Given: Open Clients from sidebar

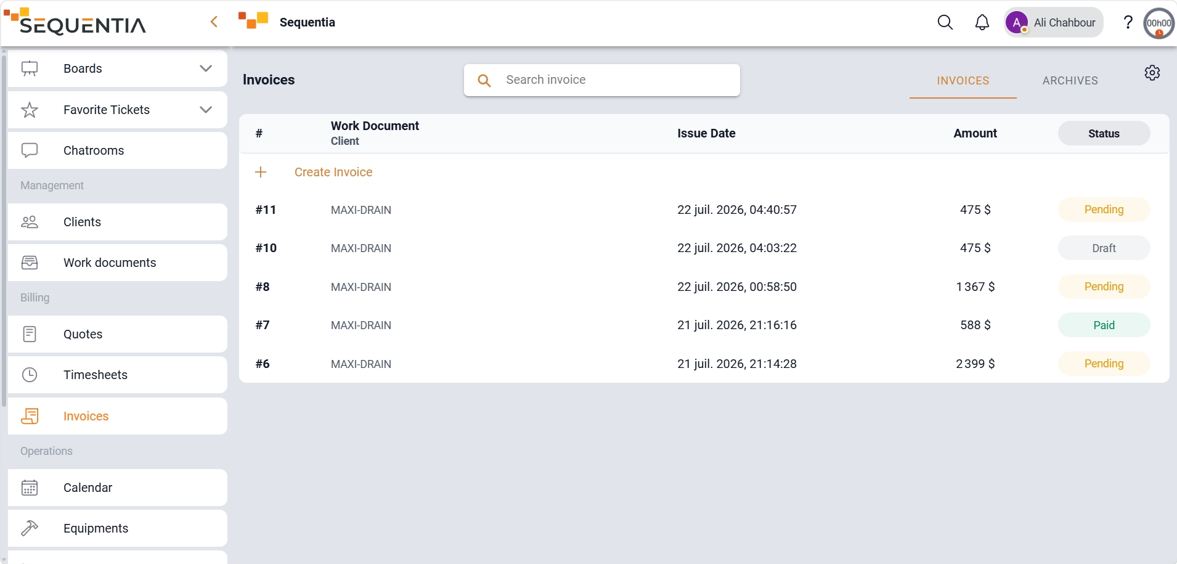Looking at the screenshot, I should click(x=118, y=222).
